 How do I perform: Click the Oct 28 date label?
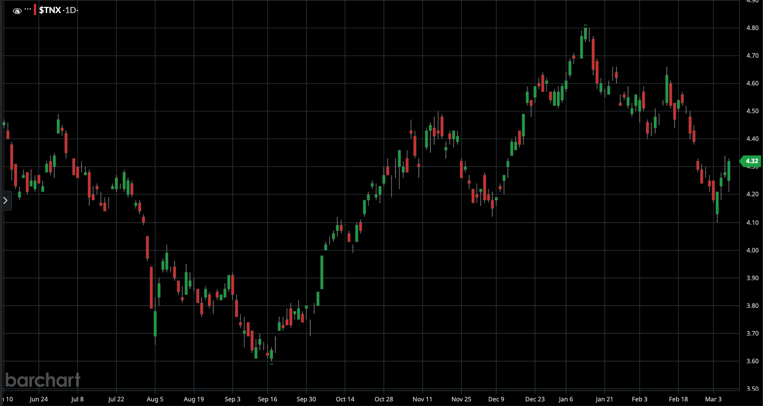(x=384, y=399)
